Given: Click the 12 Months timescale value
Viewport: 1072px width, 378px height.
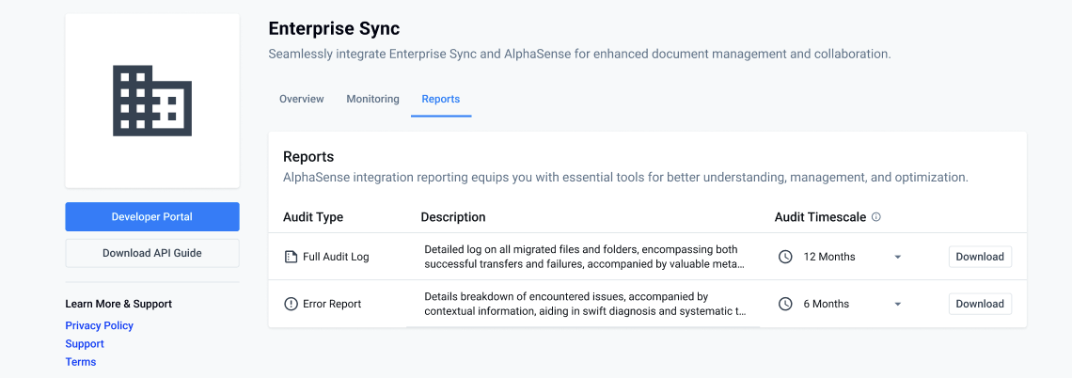Looking at the screenshot, I should pyautogui.click(x=829, y=257).
